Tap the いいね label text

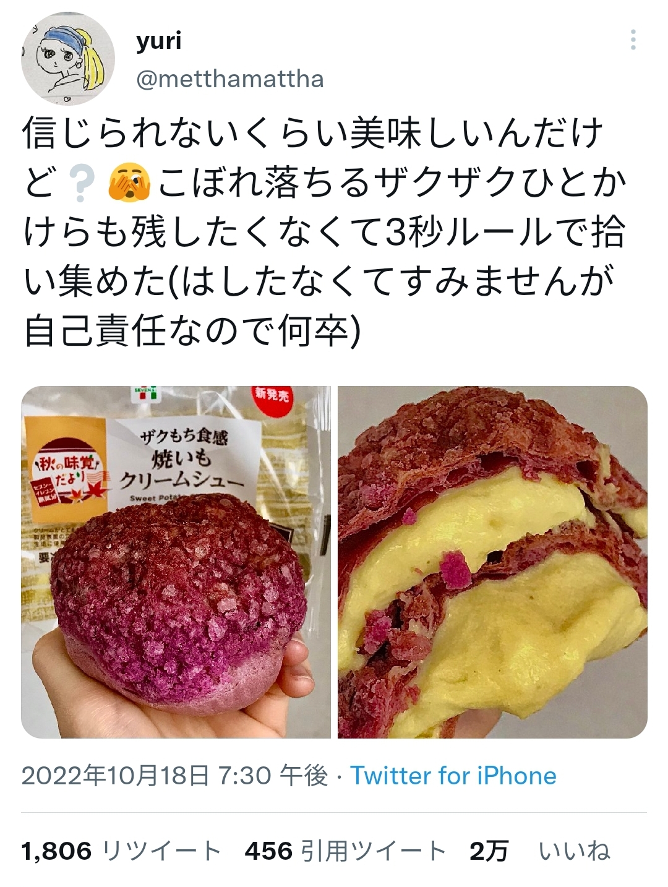coord(575,851)
